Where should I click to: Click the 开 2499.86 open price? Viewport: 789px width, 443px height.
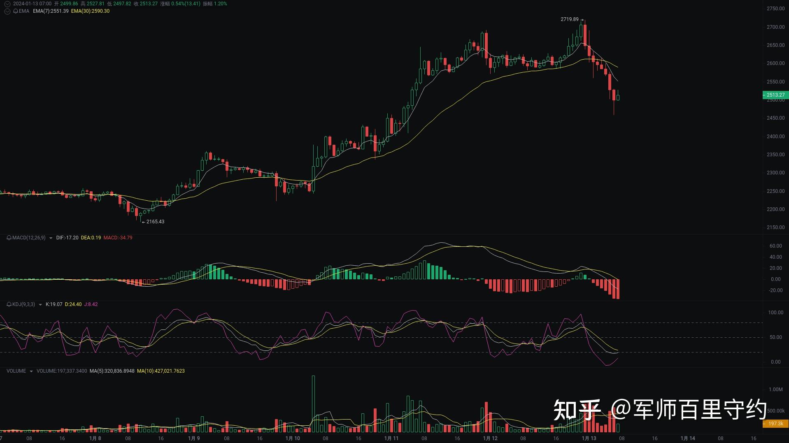[66, 4]
